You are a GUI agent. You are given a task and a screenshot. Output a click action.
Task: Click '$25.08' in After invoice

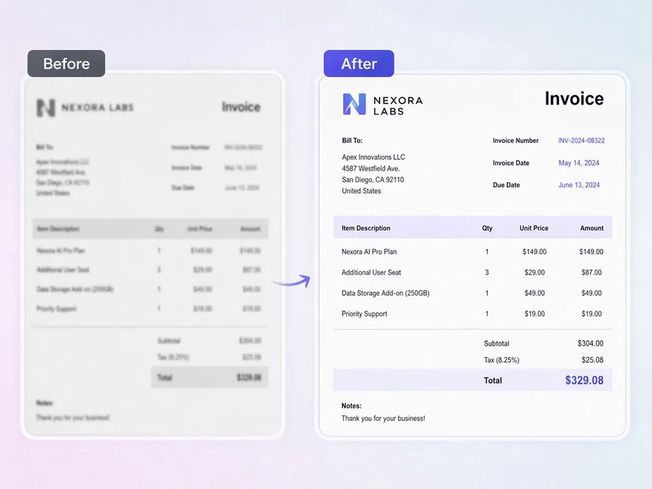pos(593,360)
